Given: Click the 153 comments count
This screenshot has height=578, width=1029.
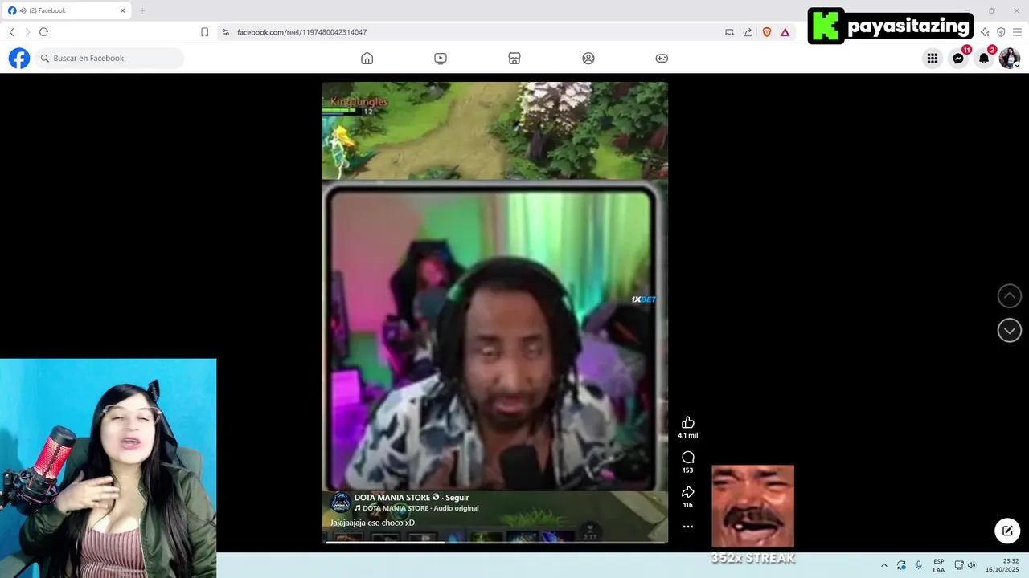Looking at the screenshot, I should coord(688,470).
